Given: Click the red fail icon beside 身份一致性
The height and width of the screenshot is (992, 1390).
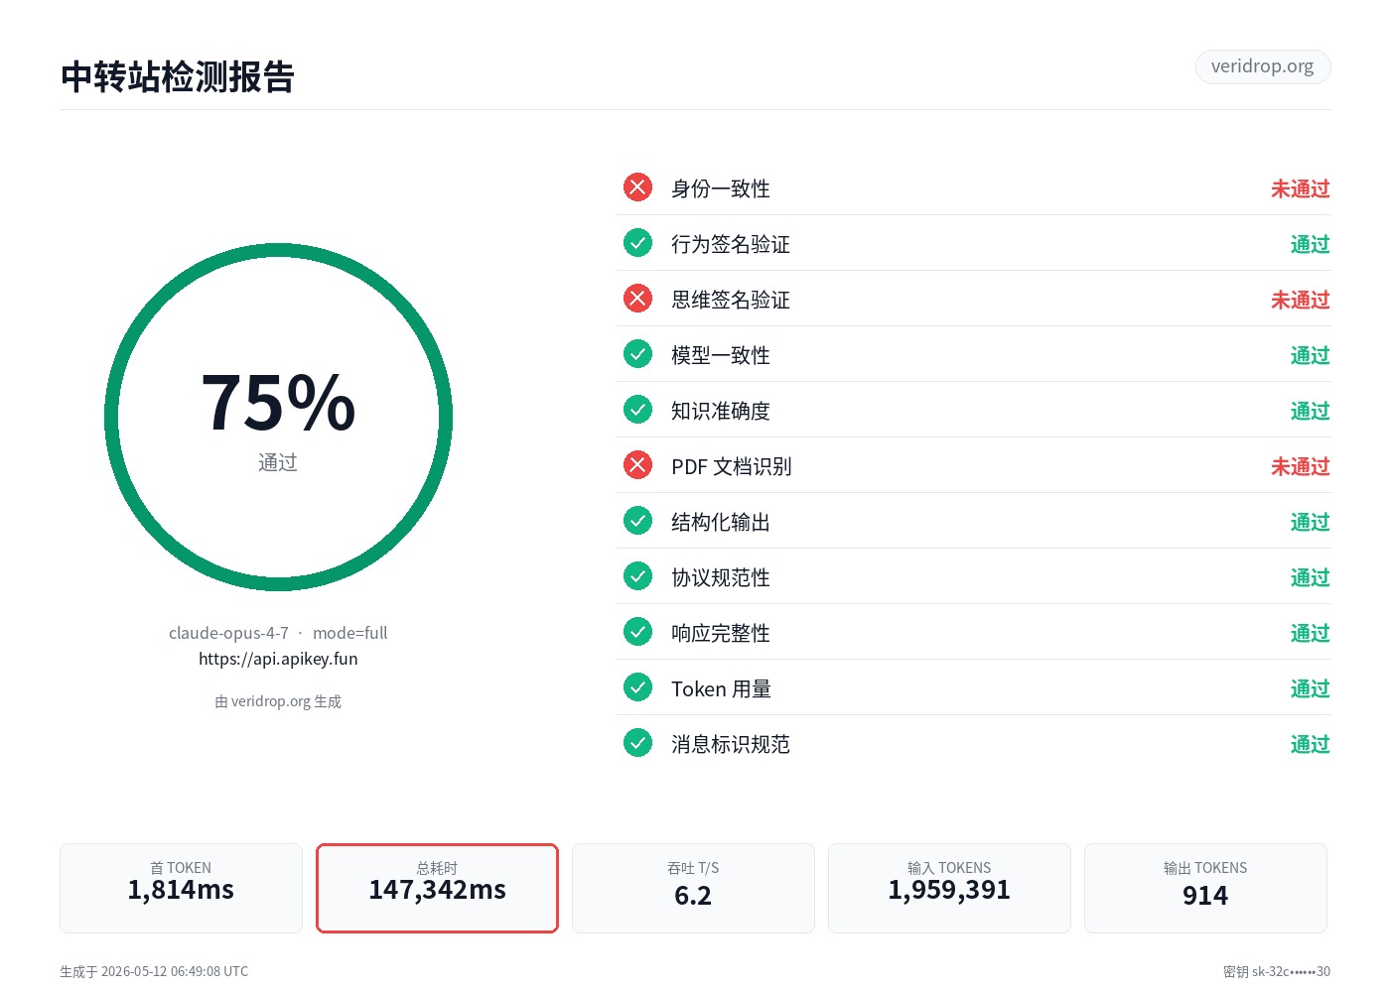Looking at the screenshot, I should pyautogui.click(x=637, y=187).
